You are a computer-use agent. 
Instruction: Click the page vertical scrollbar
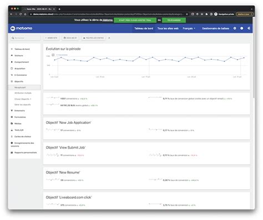point(254,57)
